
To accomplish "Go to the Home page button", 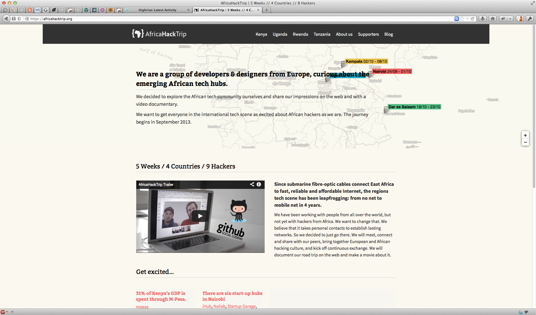I will pos(493,19).
